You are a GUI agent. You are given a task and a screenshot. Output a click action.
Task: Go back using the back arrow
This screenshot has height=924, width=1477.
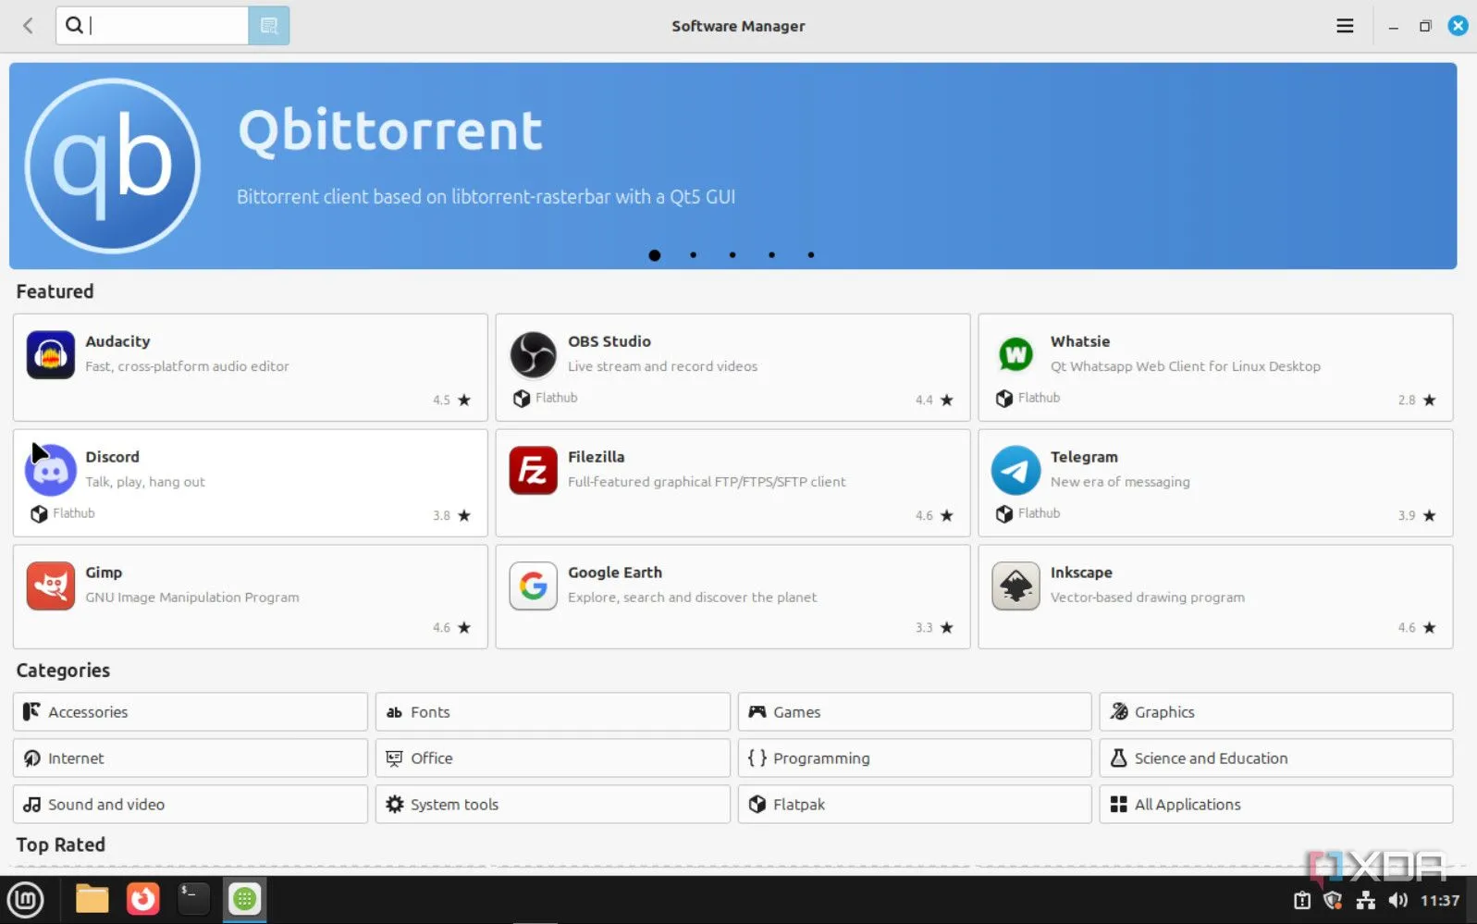tap(28, 26)
